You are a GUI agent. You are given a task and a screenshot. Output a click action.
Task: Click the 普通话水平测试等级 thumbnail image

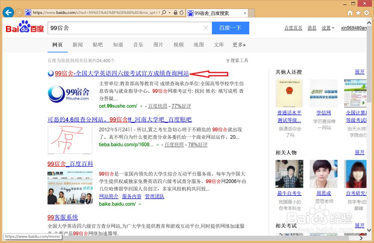(289, 93)
